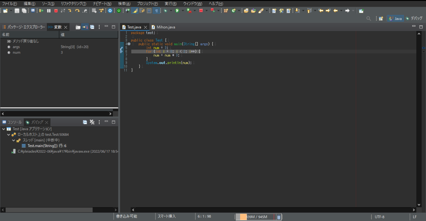This screenshot has height=221, width=426.
Task: Navigate Forward with the white right arrow
Action: (x=348, y=11)
